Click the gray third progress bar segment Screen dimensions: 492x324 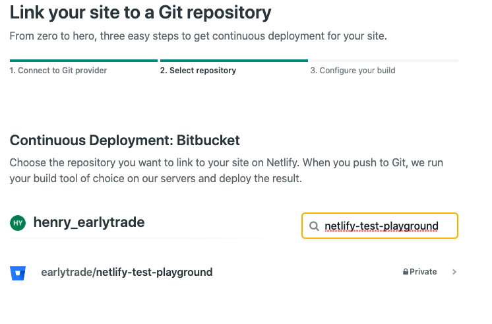(x=384, y=61)
